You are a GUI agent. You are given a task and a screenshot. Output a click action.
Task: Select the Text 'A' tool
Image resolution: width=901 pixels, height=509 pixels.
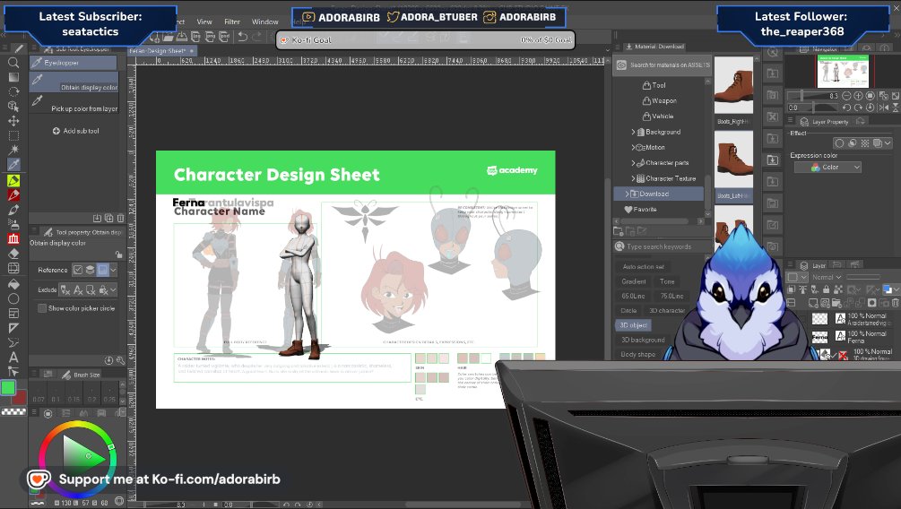click(13, 357)
